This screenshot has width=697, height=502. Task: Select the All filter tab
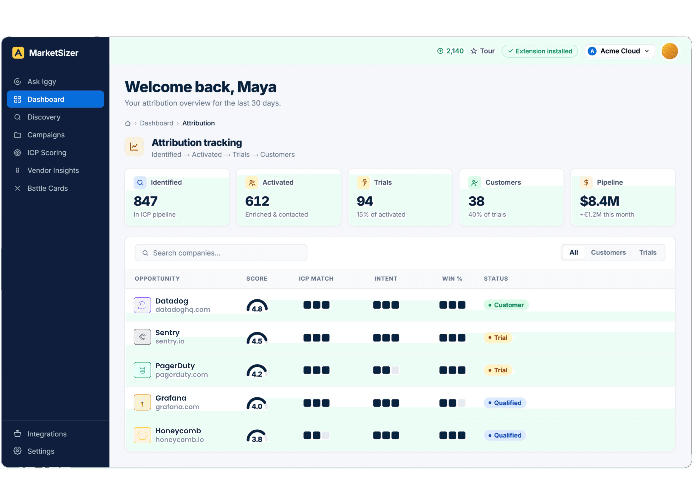[x=574, y=253]
